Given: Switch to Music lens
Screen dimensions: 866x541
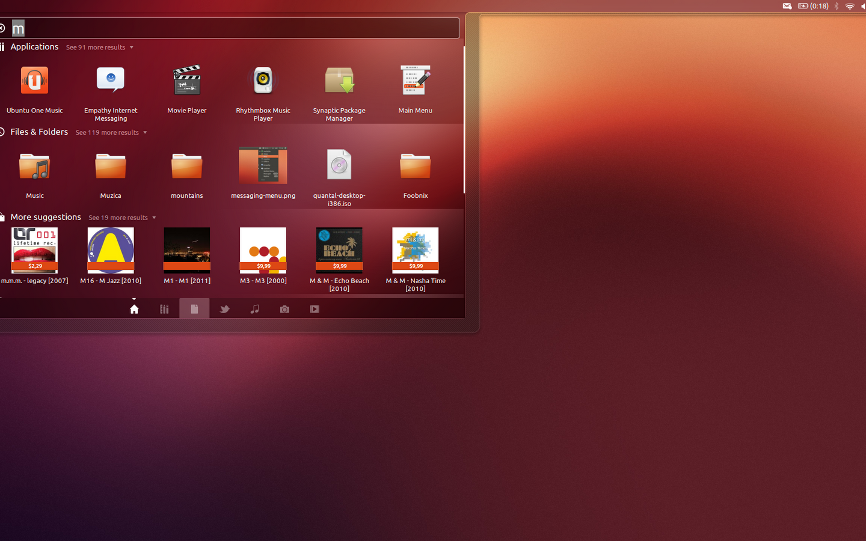Looking at the screenshot, I should click(x=254, y=309).
